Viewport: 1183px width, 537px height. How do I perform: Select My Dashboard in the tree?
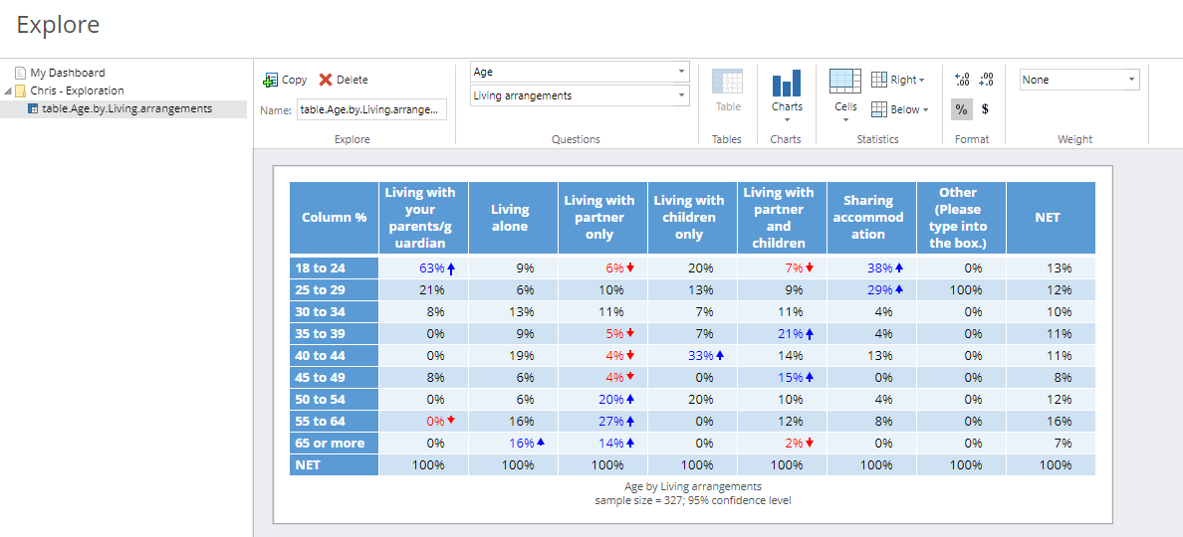coord(67,73)
